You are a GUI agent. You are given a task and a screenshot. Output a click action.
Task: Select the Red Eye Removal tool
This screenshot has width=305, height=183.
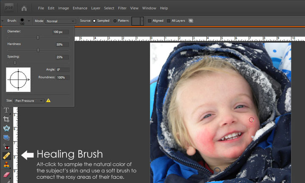click(6, 147)
